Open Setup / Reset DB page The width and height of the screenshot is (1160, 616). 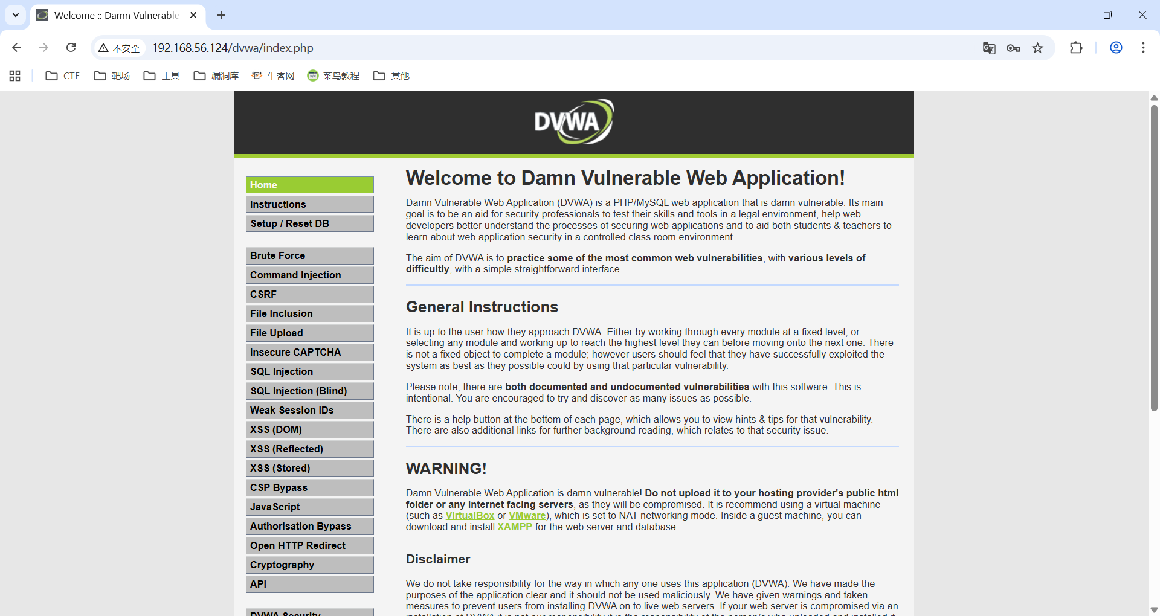pos(310,223)
